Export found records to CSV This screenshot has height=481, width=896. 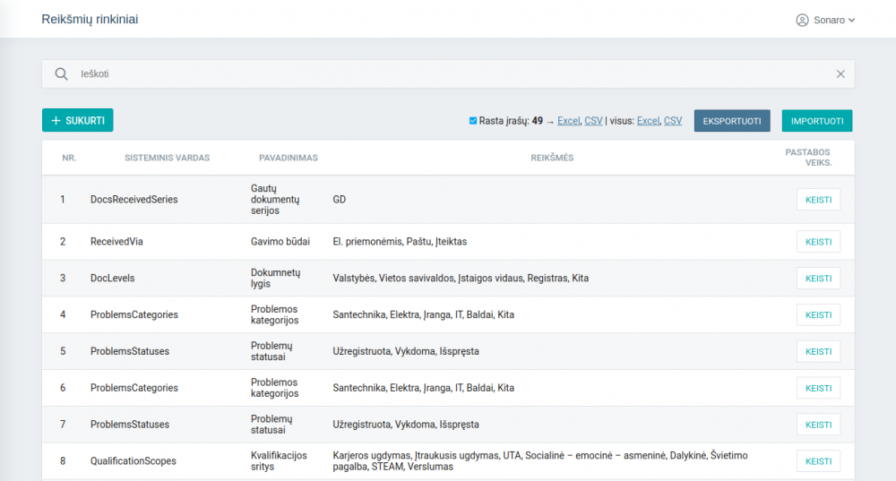tap(593, 121)
